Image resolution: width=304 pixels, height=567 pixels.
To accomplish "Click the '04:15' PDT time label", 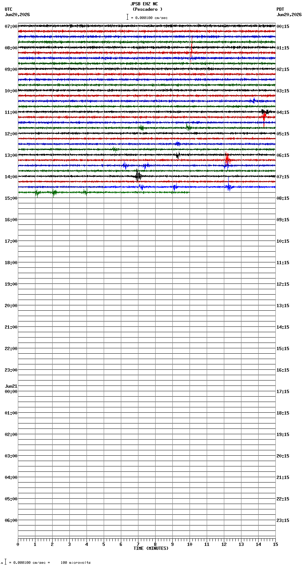I will tap(283, 112).
